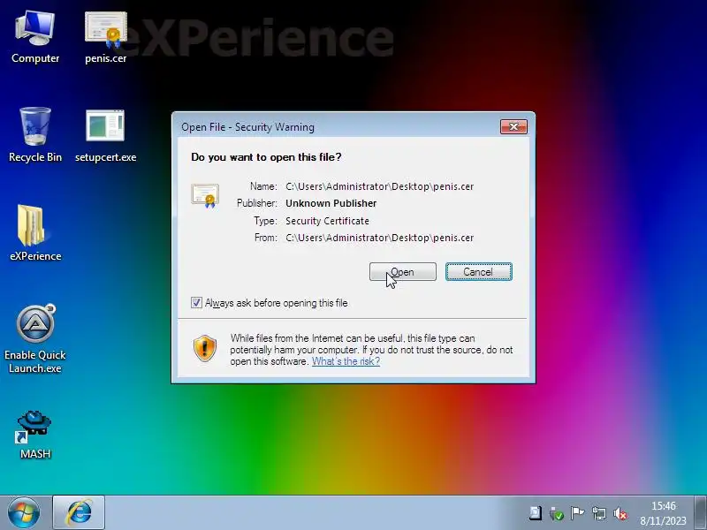The height and width of the screenshot is (530, 707).
Task: Select Enable Quick Launch.exe icon
Action: pos(35,339)
